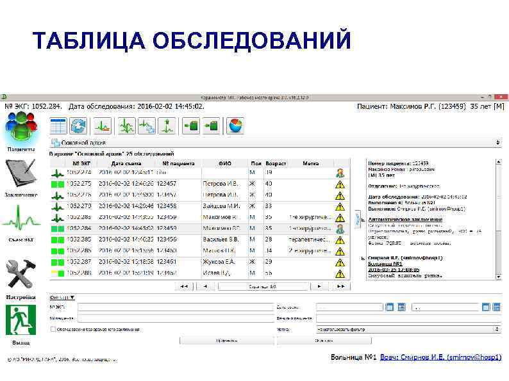The width and height of the screenshot is (509, 381).
Task: Select the row of Васильев В.В.
Action: point(200,240)
